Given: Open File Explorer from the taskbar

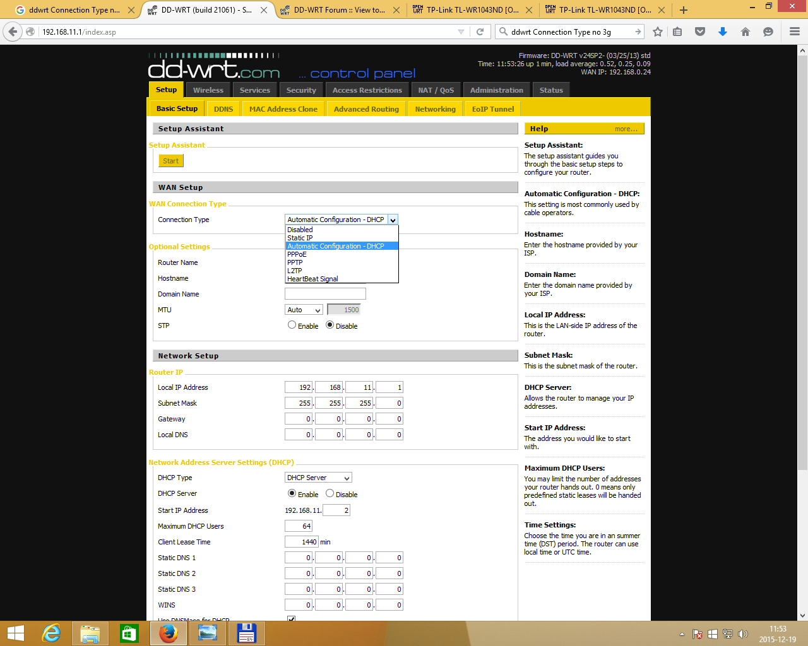Looking at the screenshot, I should tap(90, 633).
